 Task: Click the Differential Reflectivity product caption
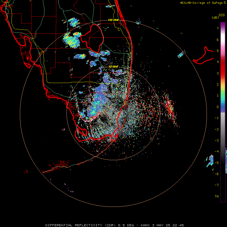click(115, 225)
